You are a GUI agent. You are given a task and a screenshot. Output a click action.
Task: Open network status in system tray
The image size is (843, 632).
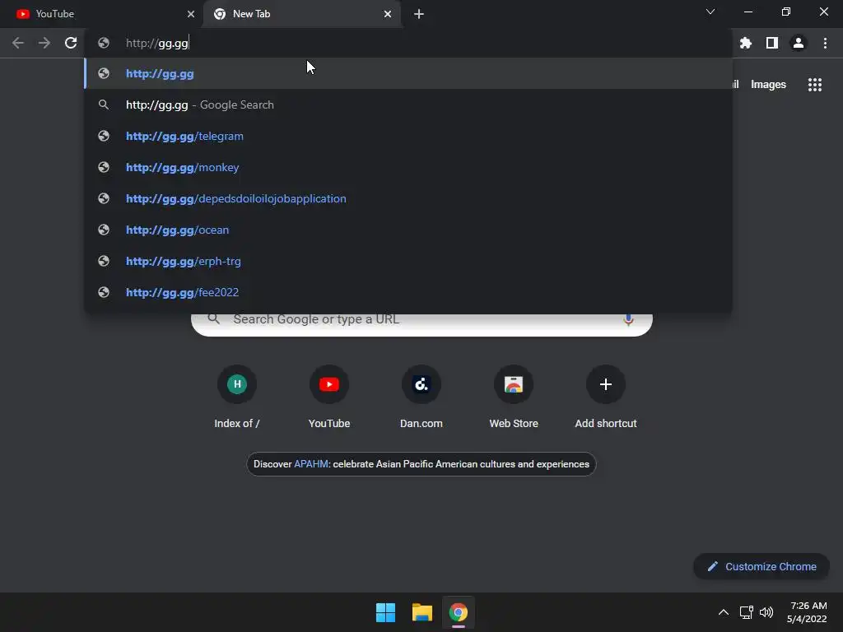746,612
